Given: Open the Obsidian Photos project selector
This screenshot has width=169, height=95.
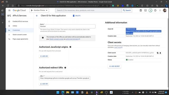Looking at the screenshot, I should pos(39,10).
